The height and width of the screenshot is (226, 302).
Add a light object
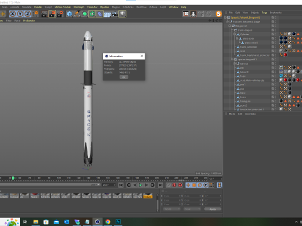(x=122, y=14)
